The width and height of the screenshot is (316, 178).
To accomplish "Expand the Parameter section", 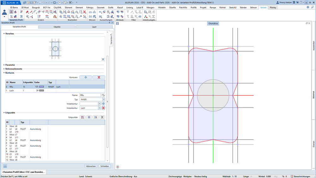I will [x=10, y=65].
